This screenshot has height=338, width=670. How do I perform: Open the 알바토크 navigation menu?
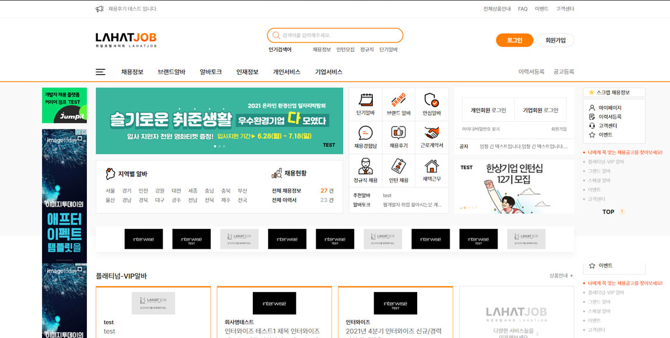210,72
